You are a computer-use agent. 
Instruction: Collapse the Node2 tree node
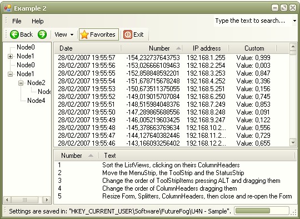tap(21, 83)
